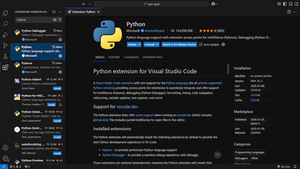
Task: Open the Explorer view in activity bar
Action: click(x=5, y=13)
